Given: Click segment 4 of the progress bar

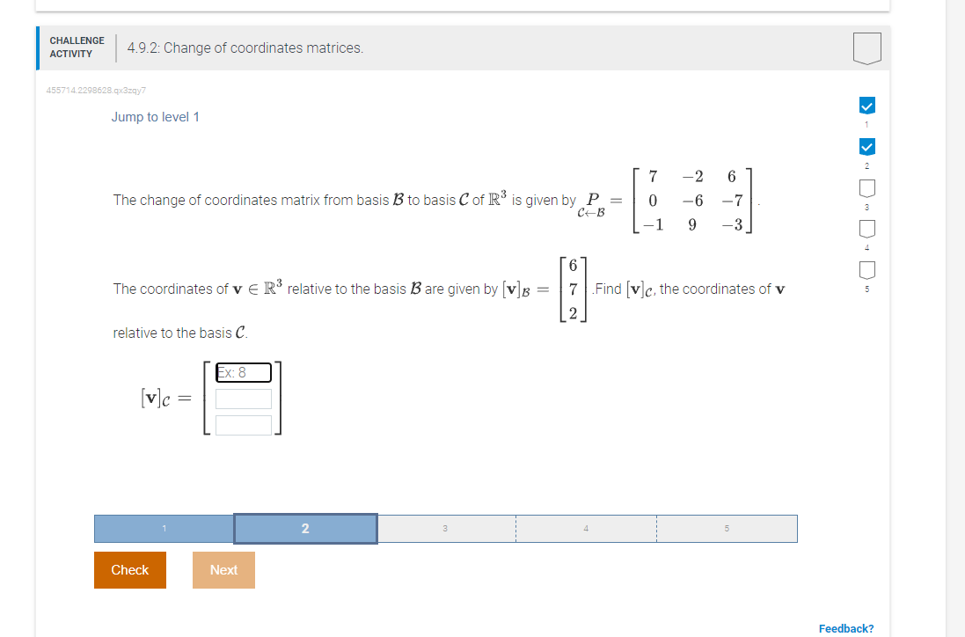Looking at the screenshot, I should point(586,528).
